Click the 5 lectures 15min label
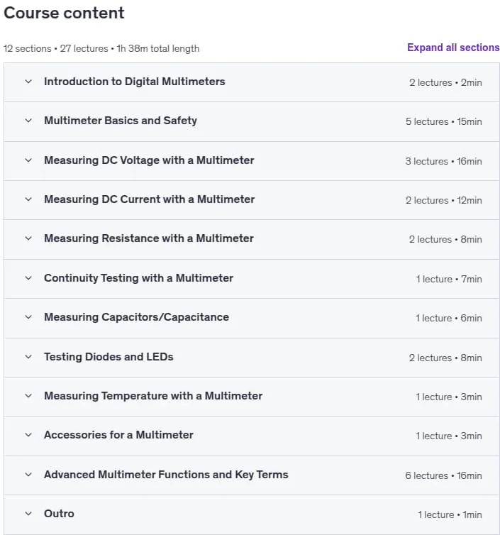Image resolution: width=500 pixels, height=535 pixels. [x=444, y=121]
